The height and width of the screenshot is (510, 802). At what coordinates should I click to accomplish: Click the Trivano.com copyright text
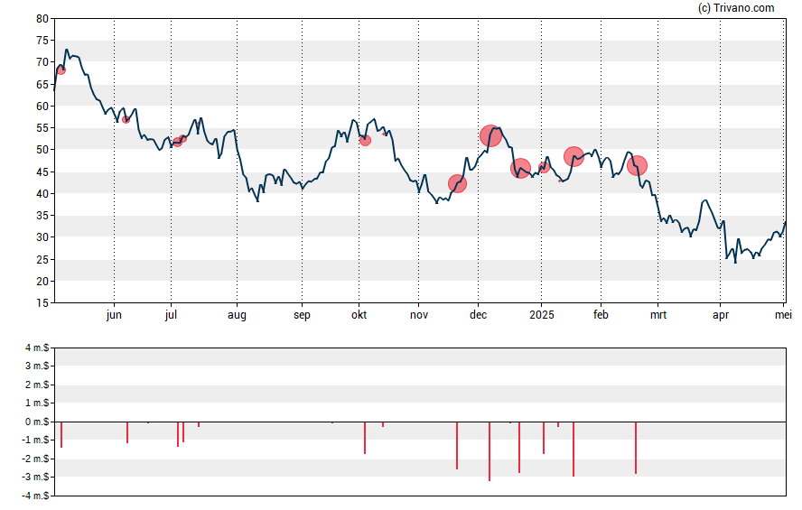[736, 7]
